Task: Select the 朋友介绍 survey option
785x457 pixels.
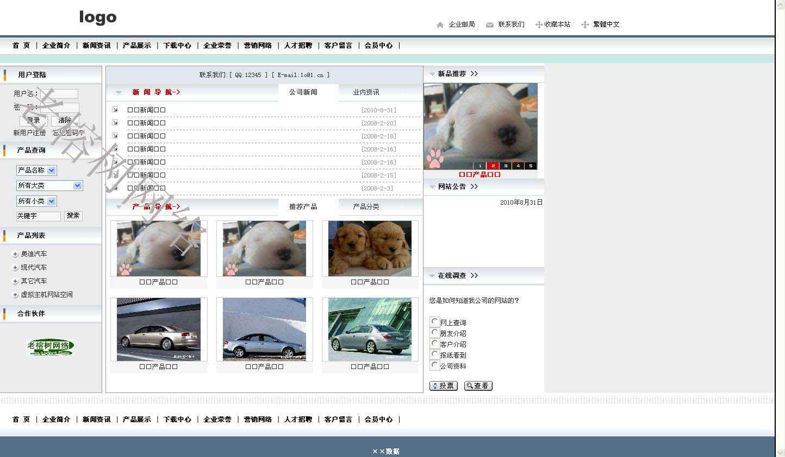Action: pyautogui.click(x=434, y=332)
